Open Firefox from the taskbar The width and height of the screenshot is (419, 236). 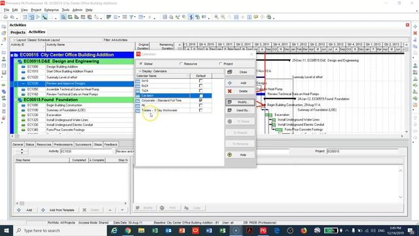(x=304, y=231)
